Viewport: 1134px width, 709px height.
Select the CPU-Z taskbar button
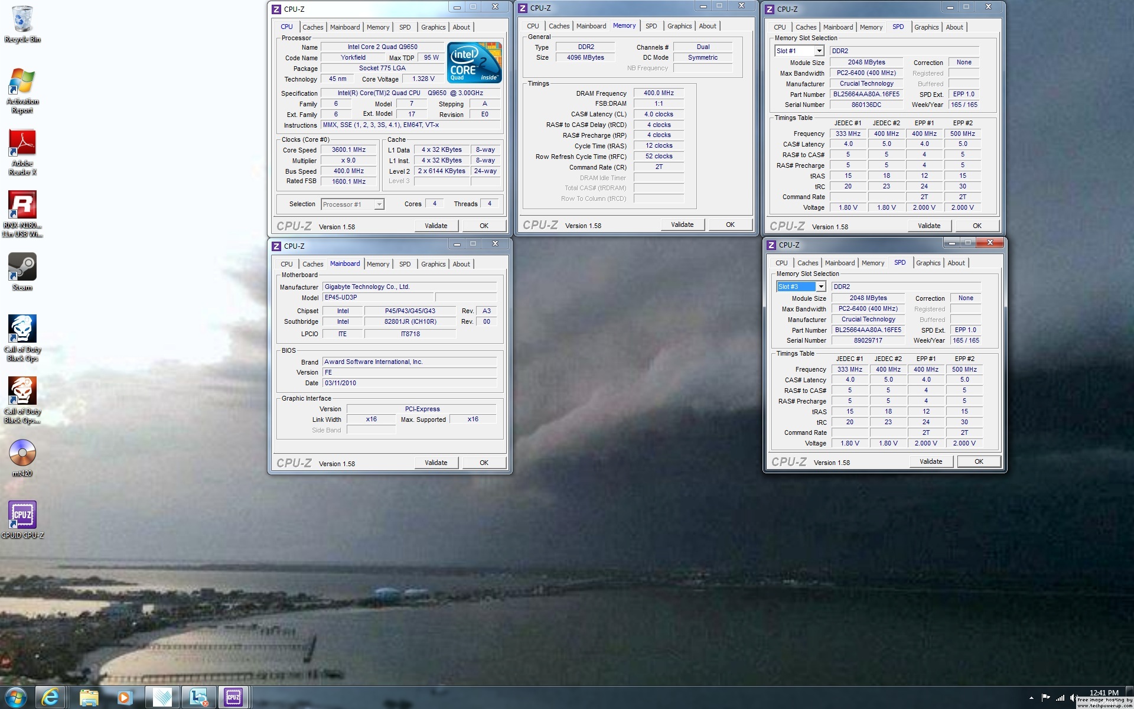tap(233, 698)
